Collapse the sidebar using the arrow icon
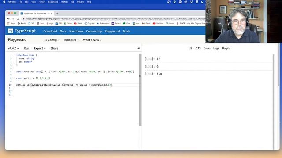Image resolution: width=282 pixels, height=158 pixels. tap(138, 48)
